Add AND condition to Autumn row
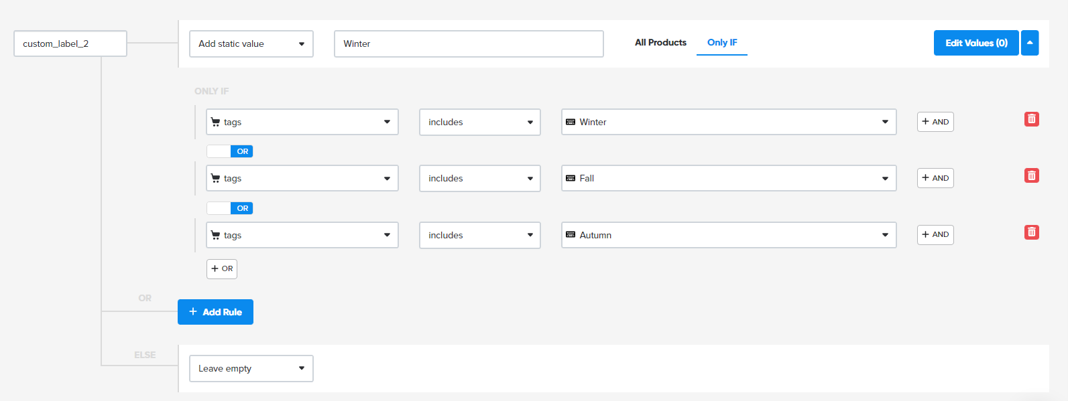This screenshot has height=401, width=1068. (x=935, y=235)
